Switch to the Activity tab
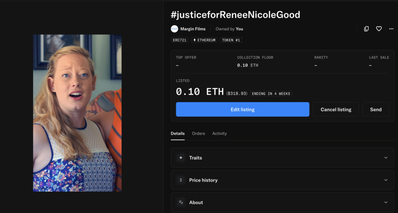This screenshot has height=213, width=398. point(219,133)
